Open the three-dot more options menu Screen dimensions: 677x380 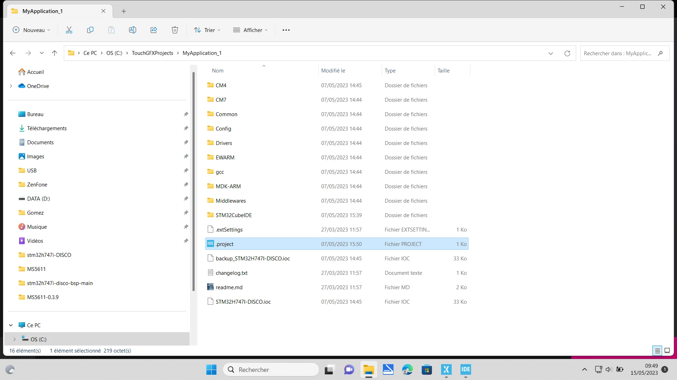tap(286, 30)
